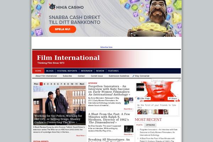Open A Blast From the Past headline
Image resolution: width=213 pixels, height=142 pixels.
coord(109,118)
